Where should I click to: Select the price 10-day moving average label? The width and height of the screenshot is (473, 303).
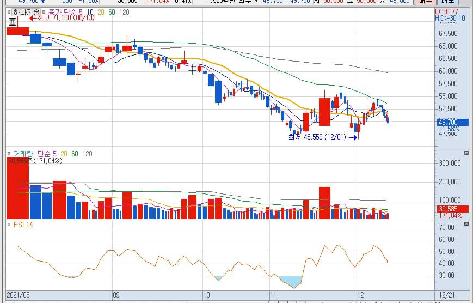tap(90, 13)
